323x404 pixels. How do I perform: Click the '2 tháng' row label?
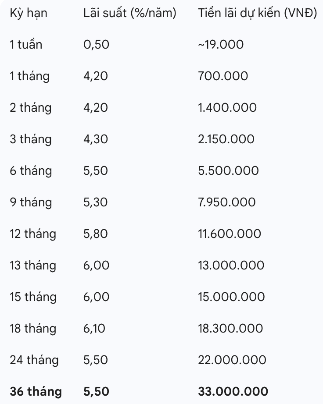tap(30, 108)
